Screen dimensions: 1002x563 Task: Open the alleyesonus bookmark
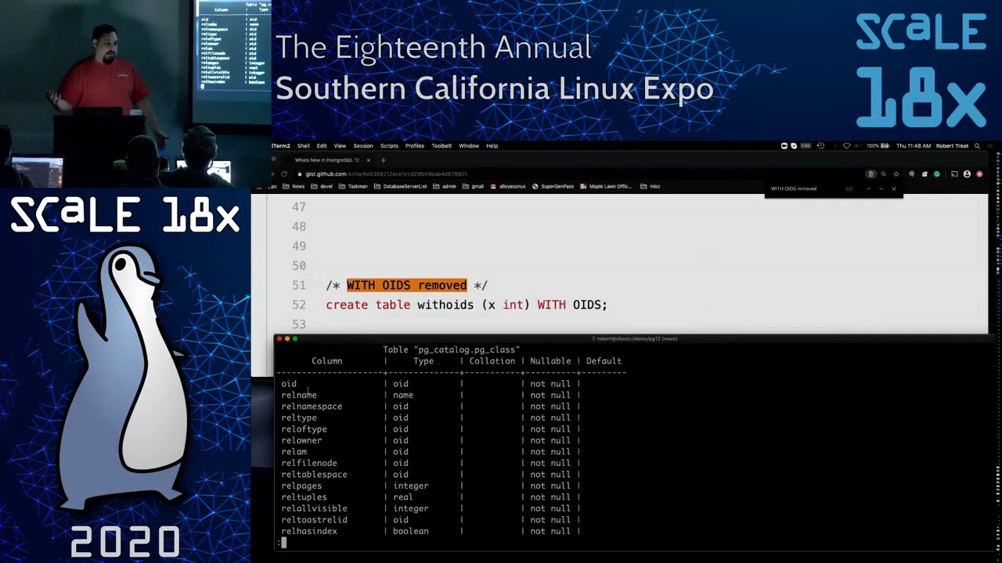coord(509,186)
